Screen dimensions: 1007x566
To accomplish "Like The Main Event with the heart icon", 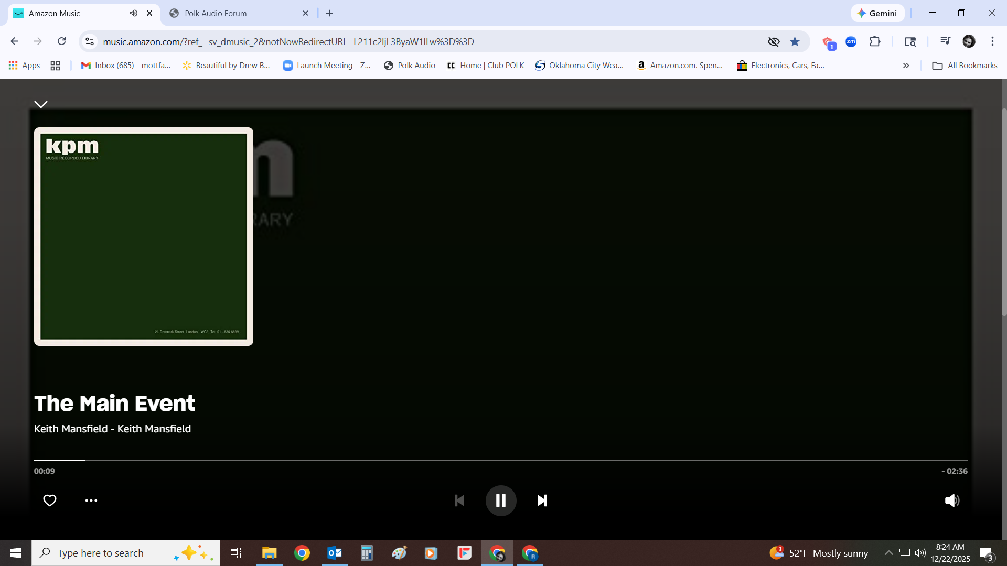I will pyautogui.click(x=50, y=500).
